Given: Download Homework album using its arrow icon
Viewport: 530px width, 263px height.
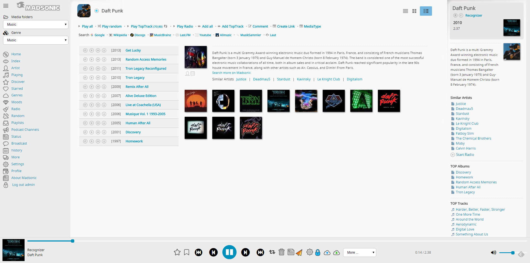Looking at the screenshot, I should [104, 141].
